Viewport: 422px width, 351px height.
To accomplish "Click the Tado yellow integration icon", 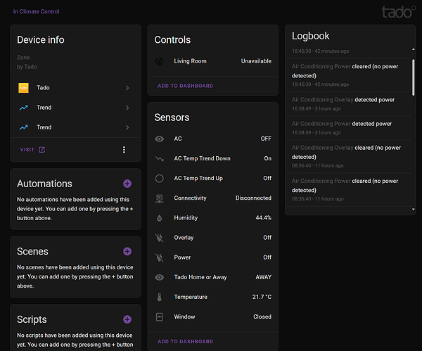I will (x=23, y=88).
